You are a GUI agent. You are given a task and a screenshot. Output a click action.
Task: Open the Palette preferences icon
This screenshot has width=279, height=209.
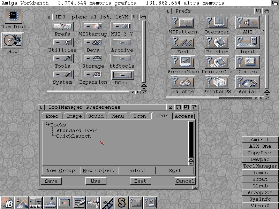point(183,82)
